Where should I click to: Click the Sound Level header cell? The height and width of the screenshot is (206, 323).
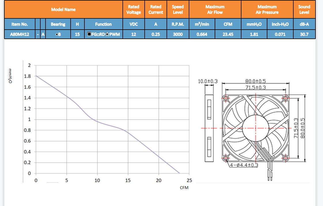point(304,9)
